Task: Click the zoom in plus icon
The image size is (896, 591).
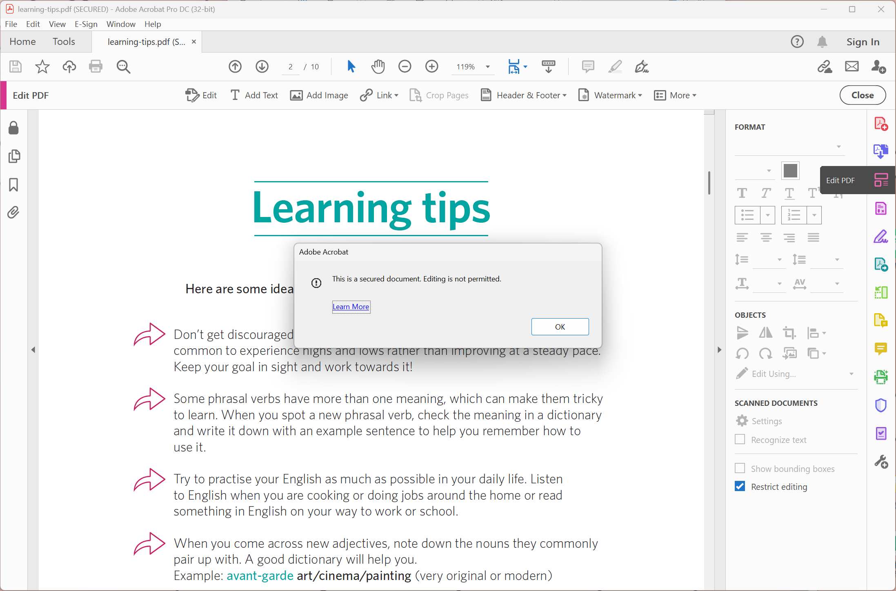Action: (x=431, y=66)
